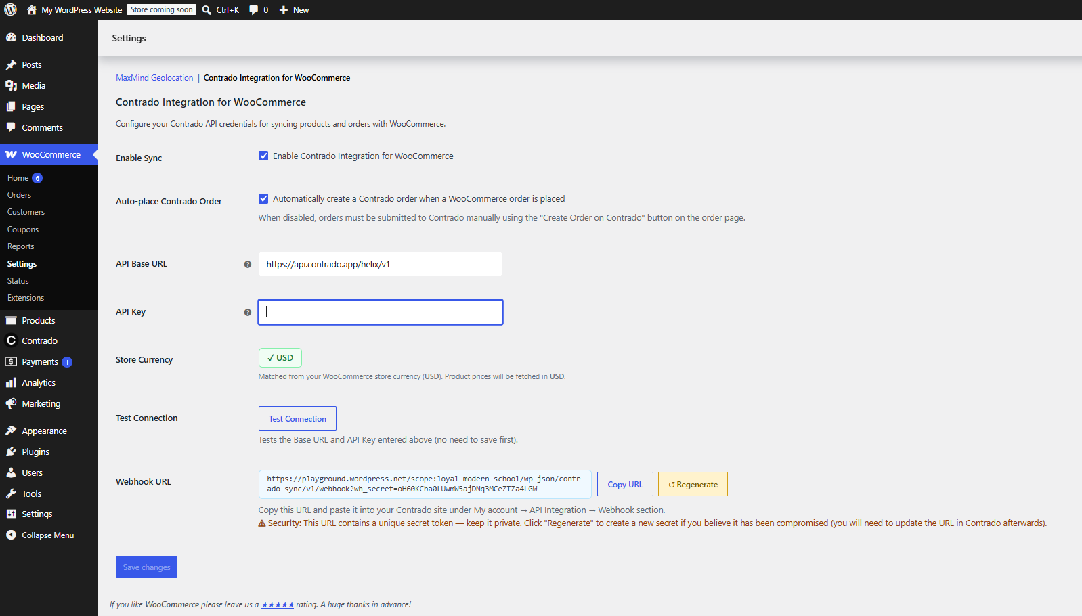The width and height of the screenshot is (1082, 616).
Task: Click the USD store currency badge
Action: pos(280,357)
